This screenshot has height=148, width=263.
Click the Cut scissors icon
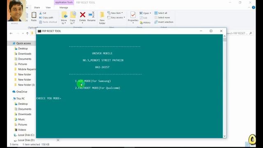(40, 13)
